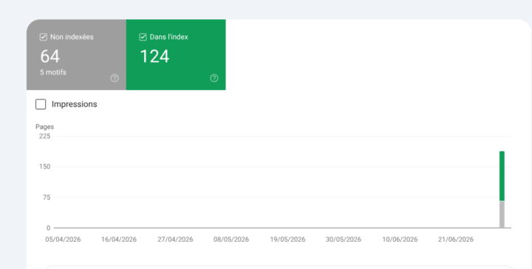Click the 150 y-axis value

(x=45, y=167)
